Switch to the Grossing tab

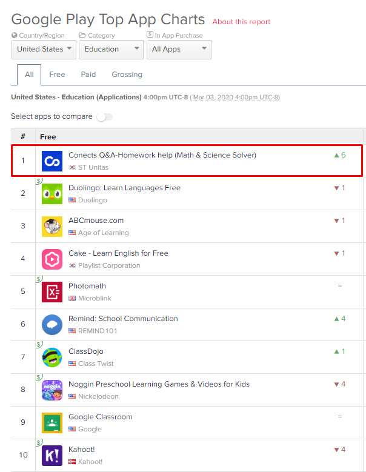[x=127, y=75]
